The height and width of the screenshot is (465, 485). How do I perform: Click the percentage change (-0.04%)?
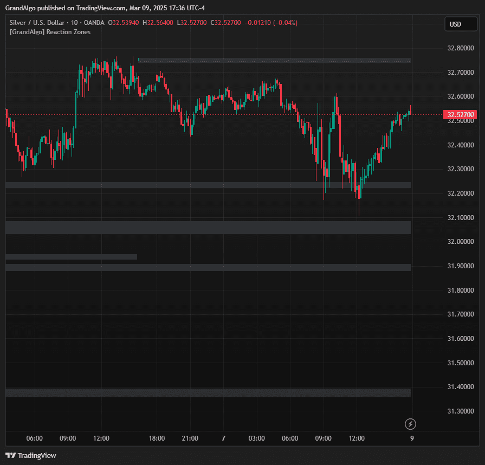[x=284, y=23]
